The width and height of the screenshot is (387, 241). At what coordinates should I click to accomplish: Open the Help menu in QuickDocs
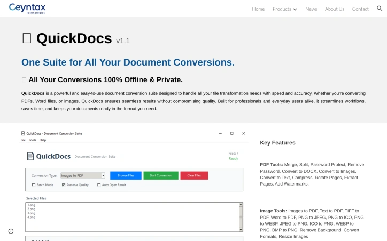coord(43,140)
